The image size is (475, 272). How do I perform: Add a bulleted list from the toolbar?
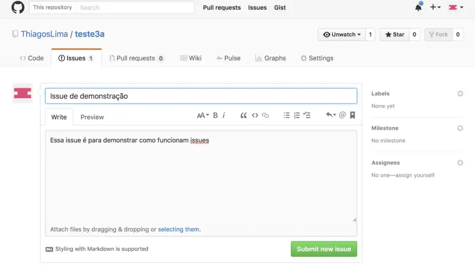tap(286, 115)
